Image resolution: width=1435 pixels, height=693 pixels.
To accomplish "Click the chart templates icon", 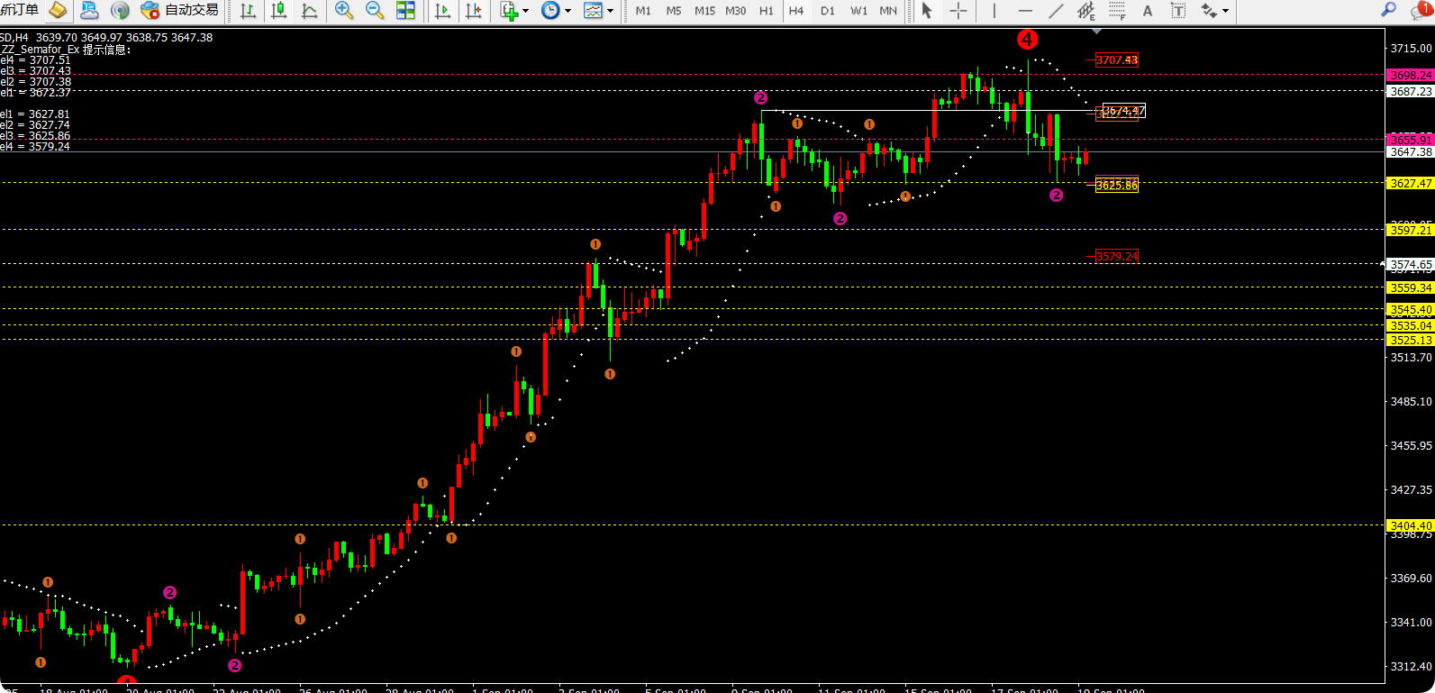I will coord(593,11).
